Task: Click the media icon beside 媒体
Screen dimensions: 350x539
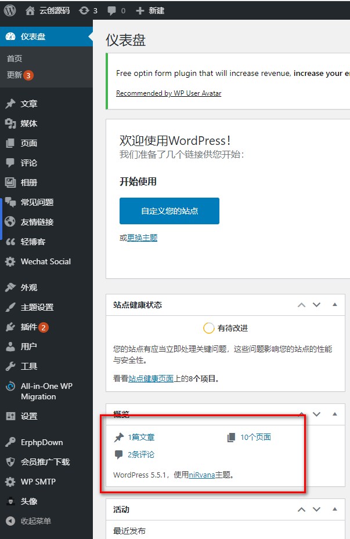Action: [10, 123]
